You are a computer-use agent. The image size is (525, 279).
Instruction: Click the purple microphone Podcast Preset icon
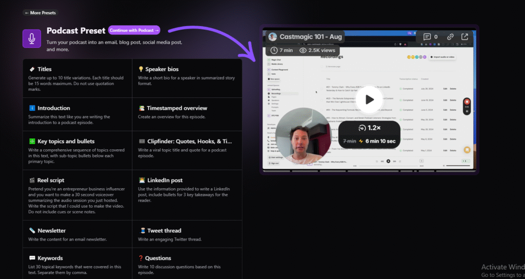tap(32, 38)
